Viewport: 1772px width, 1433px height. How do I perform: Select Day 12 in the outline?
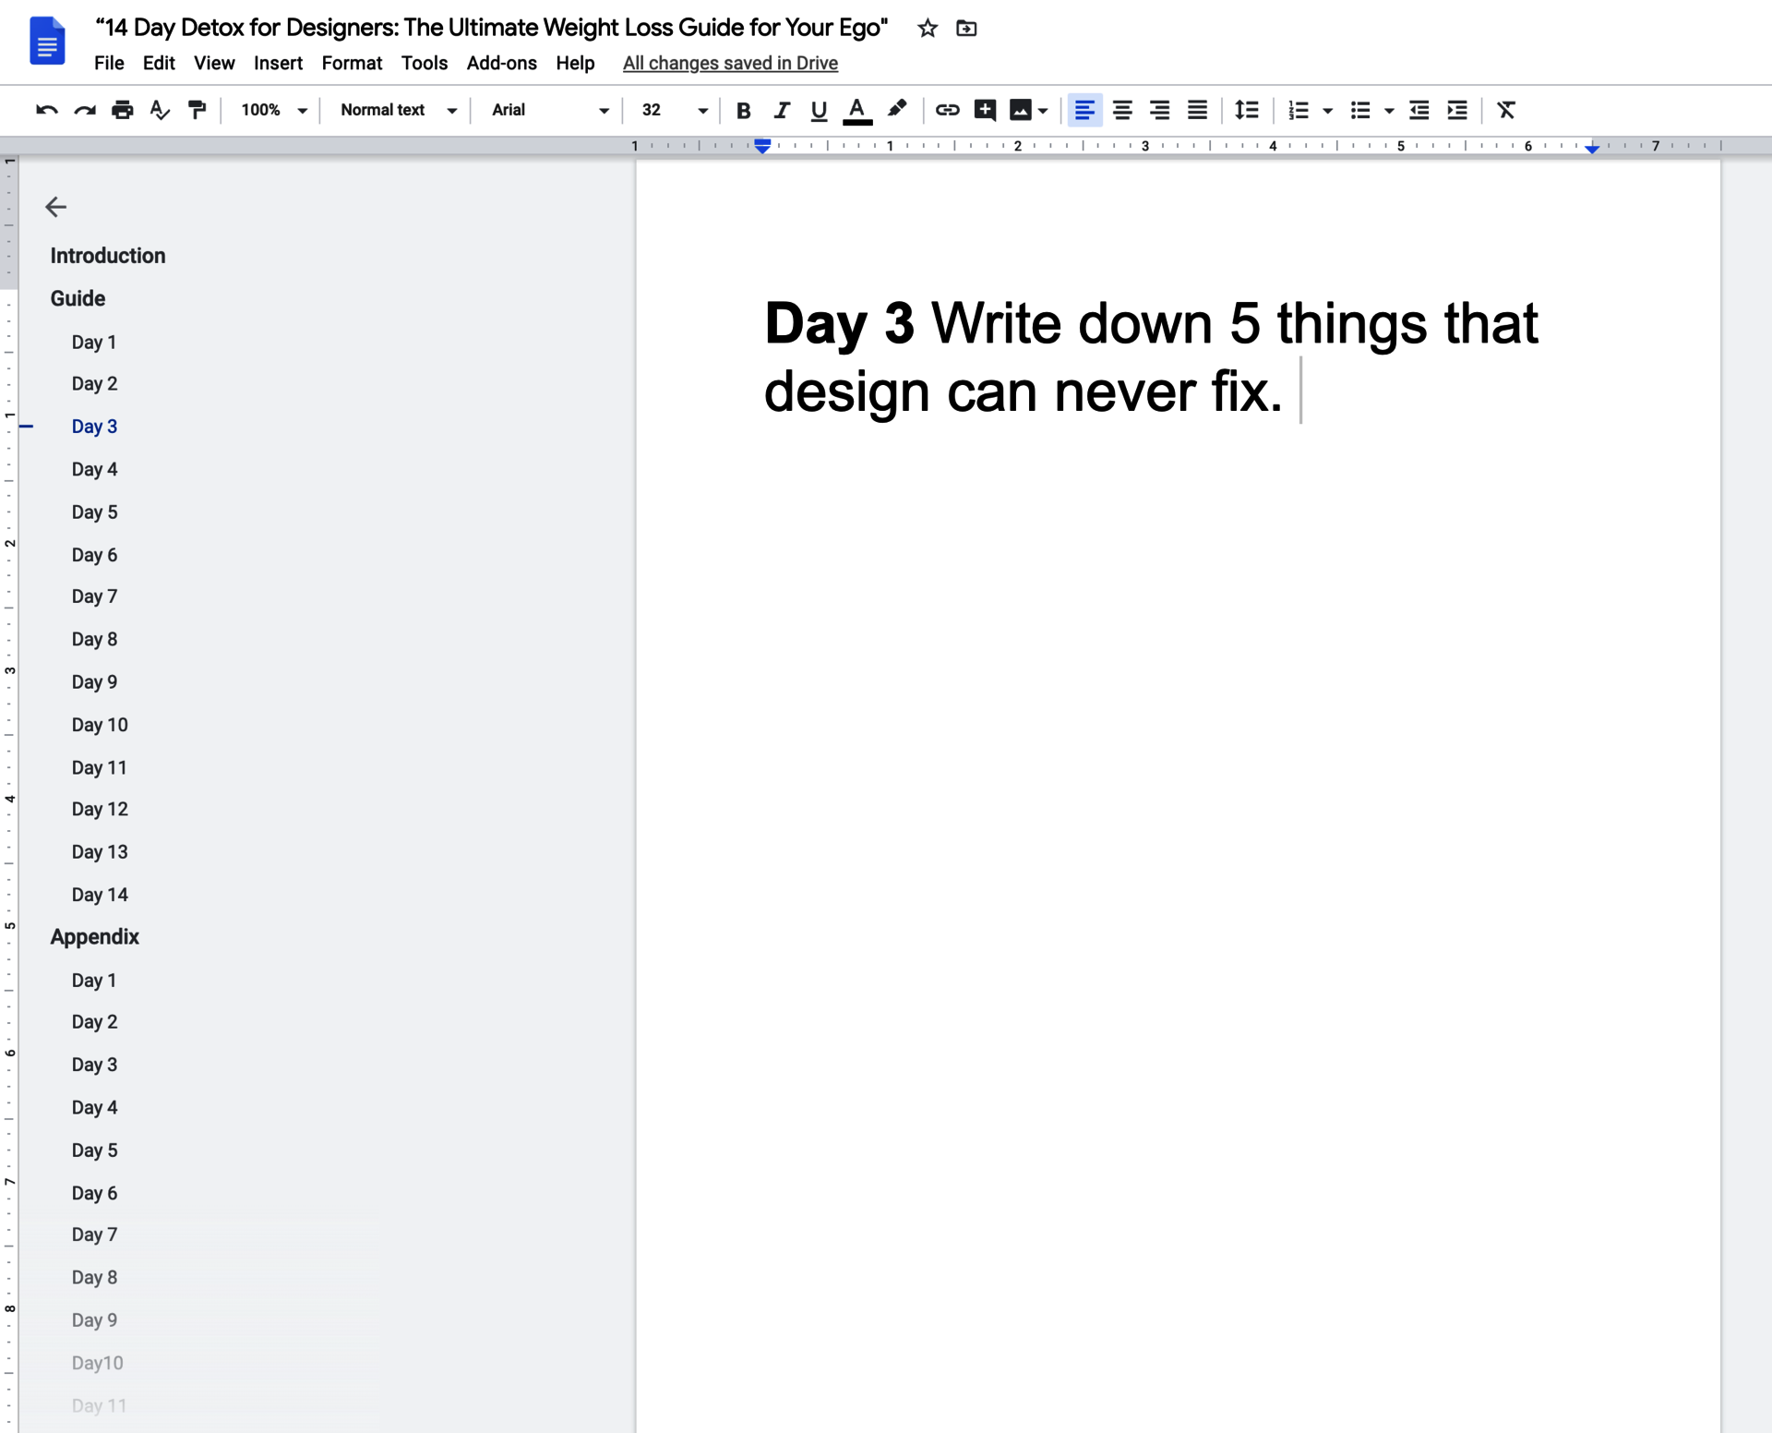[100, 809]
